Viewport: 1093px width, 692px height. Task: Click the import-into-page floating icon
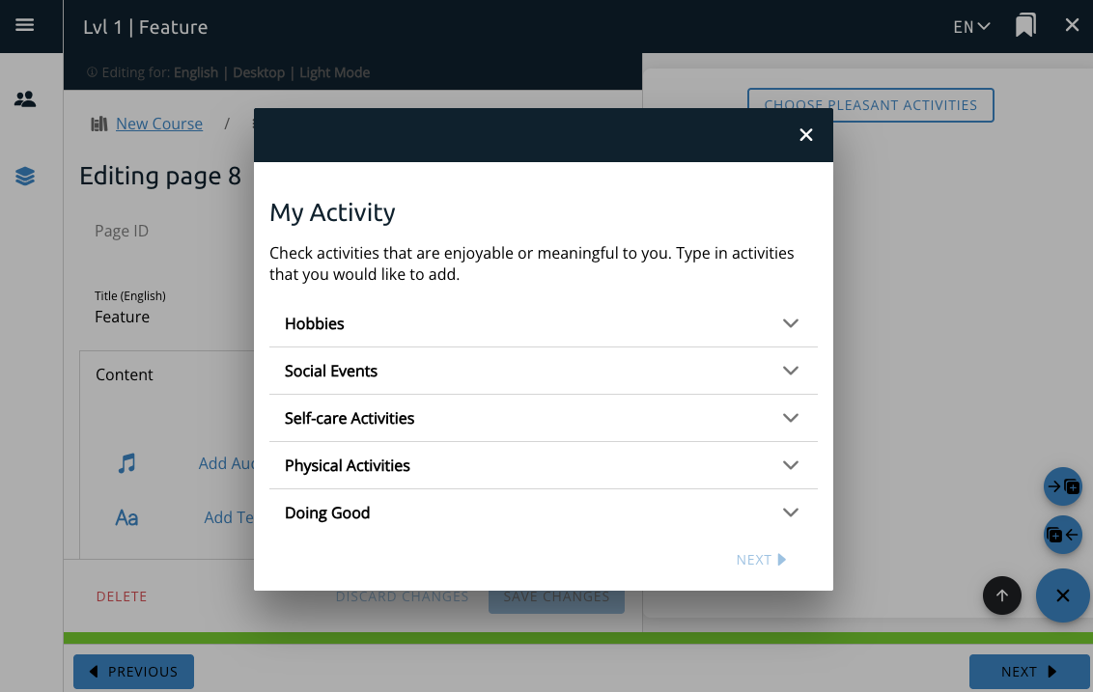(x=1063, y=486)
